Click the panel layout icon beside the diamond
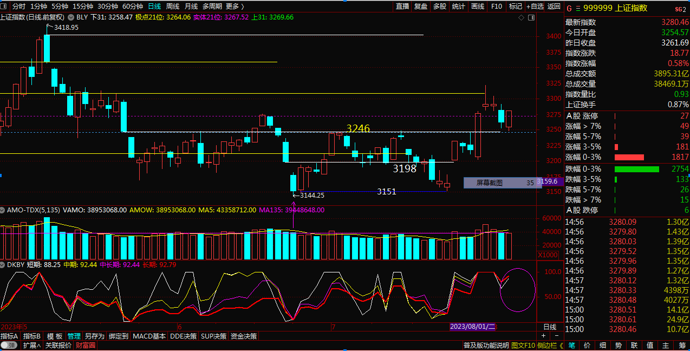Screen dimensions: 690x351 point(531,17)
